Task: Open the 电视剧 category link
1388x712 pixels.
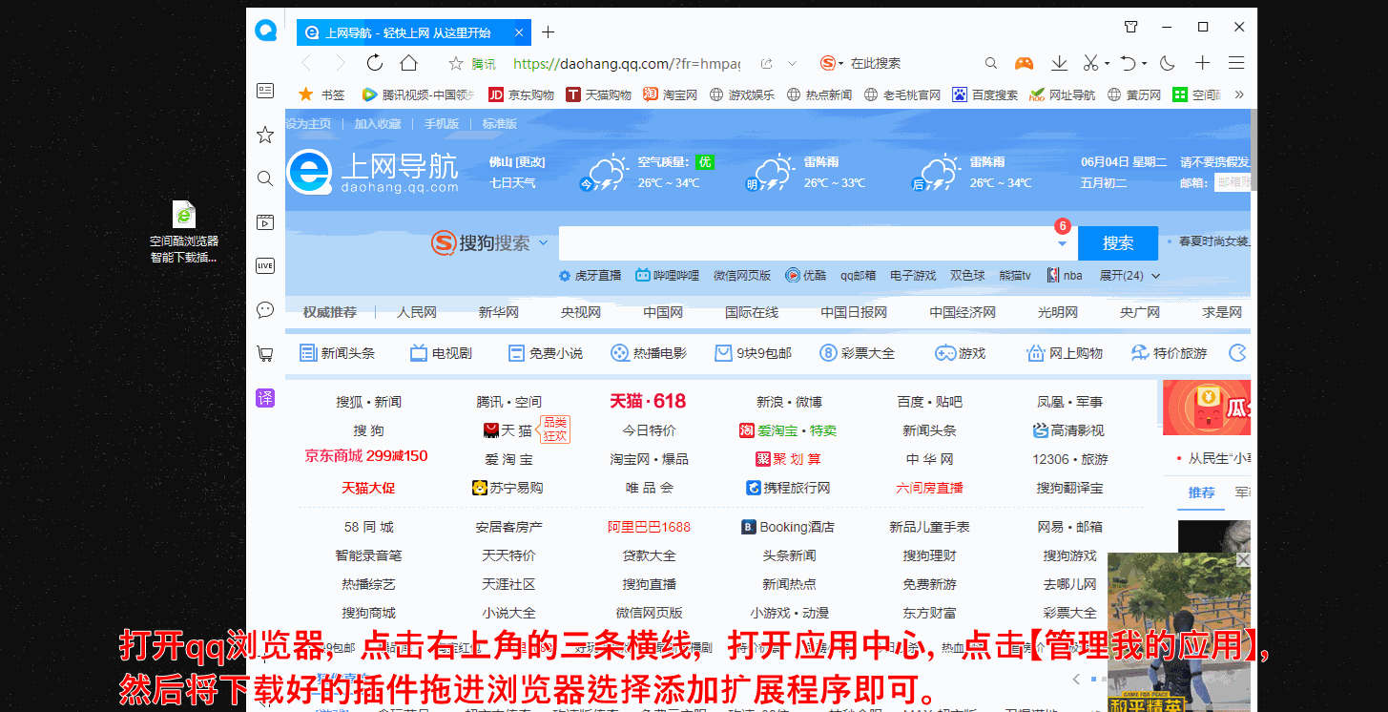Action: point(441,353)
